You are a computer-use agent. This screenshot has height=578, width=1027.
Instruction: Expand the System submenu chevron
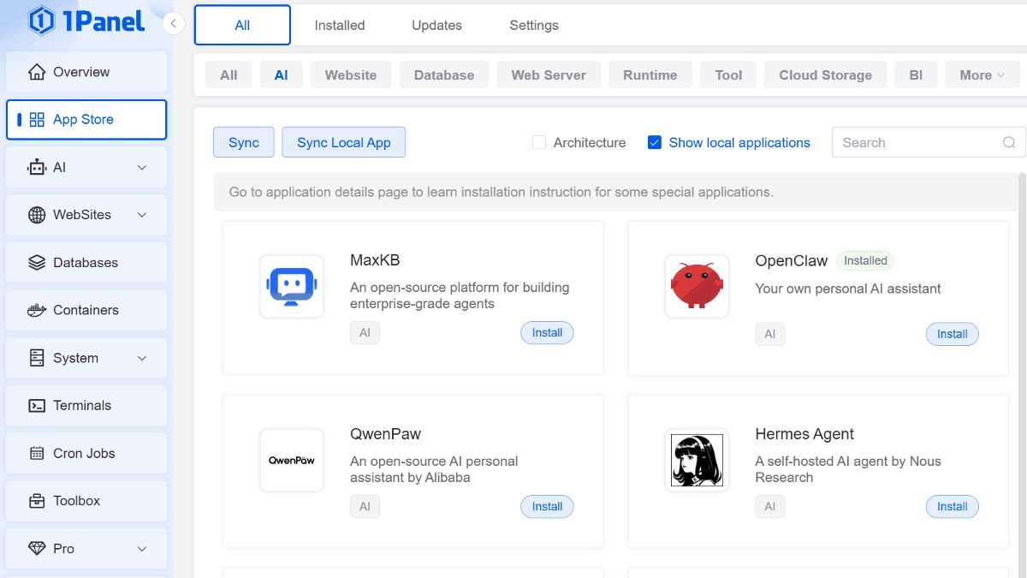(142, 358)
